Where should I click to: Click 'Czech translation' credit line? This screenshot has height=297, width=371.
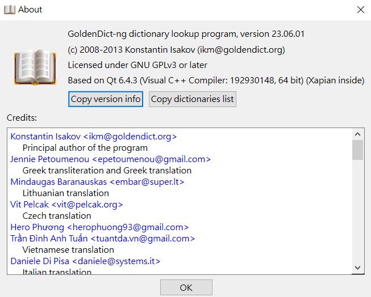point(57,216)
